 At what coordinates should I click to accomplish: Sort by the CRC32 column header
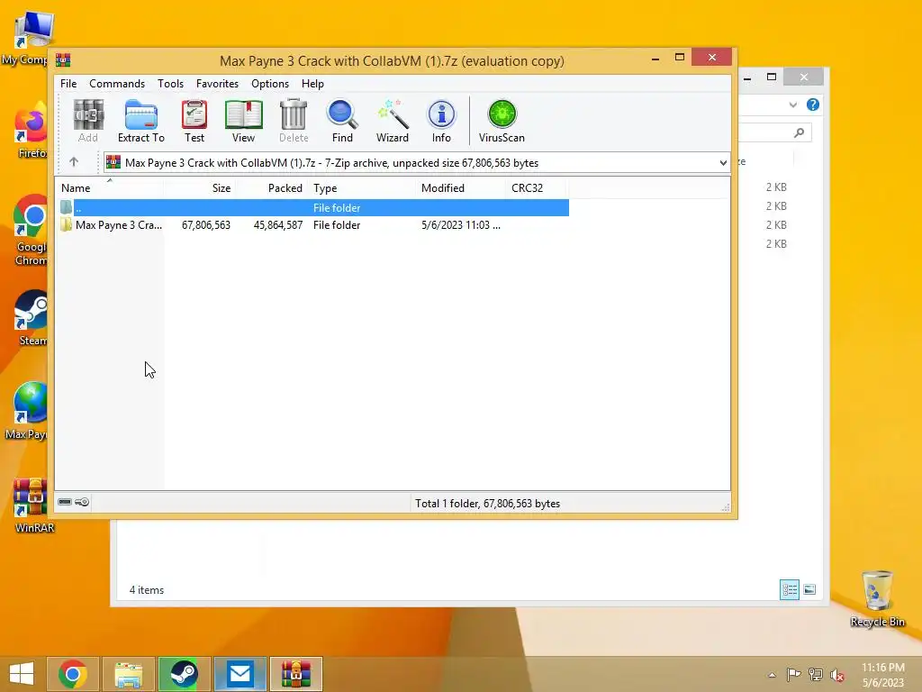537,187
